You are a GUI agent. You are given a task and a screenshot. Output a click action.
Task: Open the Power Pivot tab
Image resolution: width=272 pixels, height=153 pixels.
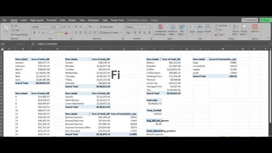coord(117,20)
